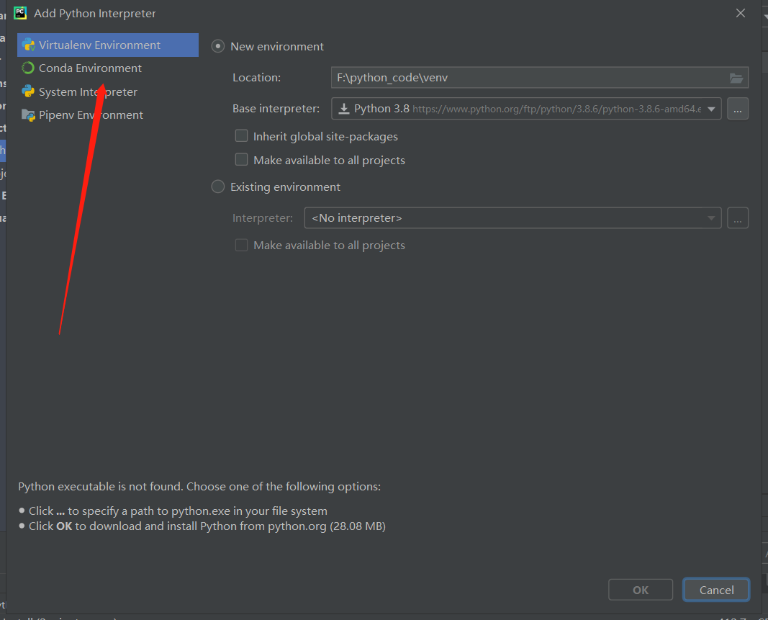
Task: Select Virtualenv Environment in the sidebar
Action: (x=108, y=45)
